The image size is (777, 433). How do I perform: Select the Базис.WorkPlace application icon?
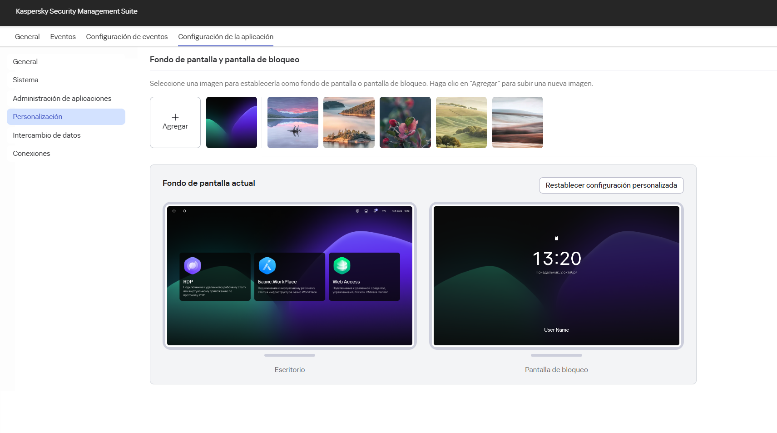coord(268,264)
